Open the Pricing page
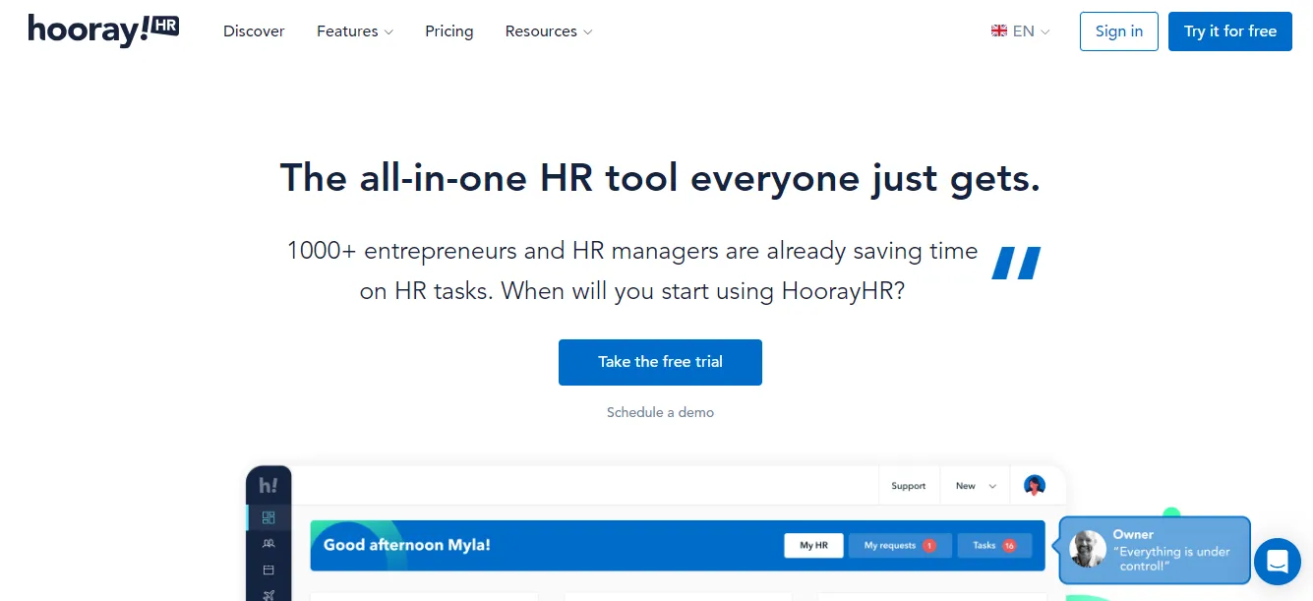The height and width of the screenshot is (601, 1313). (449, 31)
